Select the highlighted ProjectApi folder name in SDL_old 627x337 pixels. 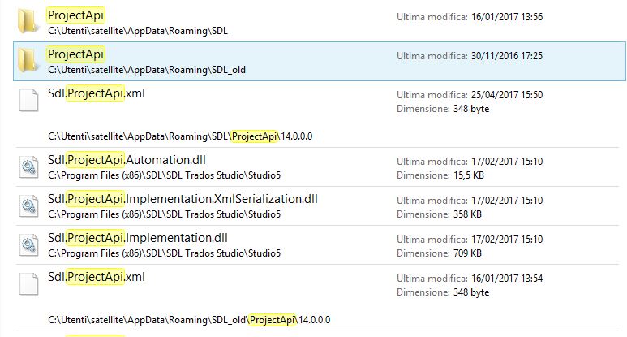point(75,54)
